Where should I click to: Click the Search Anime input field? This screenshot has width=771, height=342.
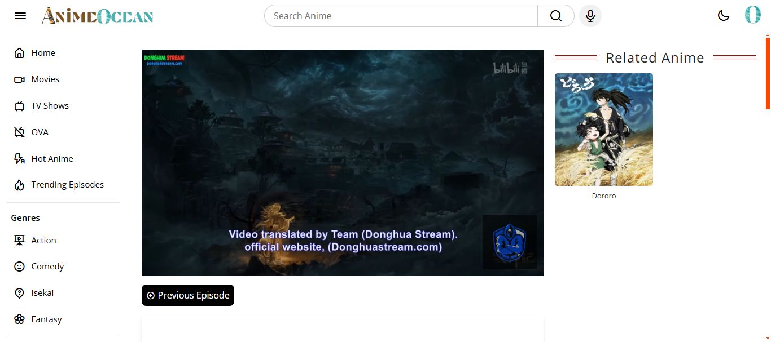(x=401, y=16)
